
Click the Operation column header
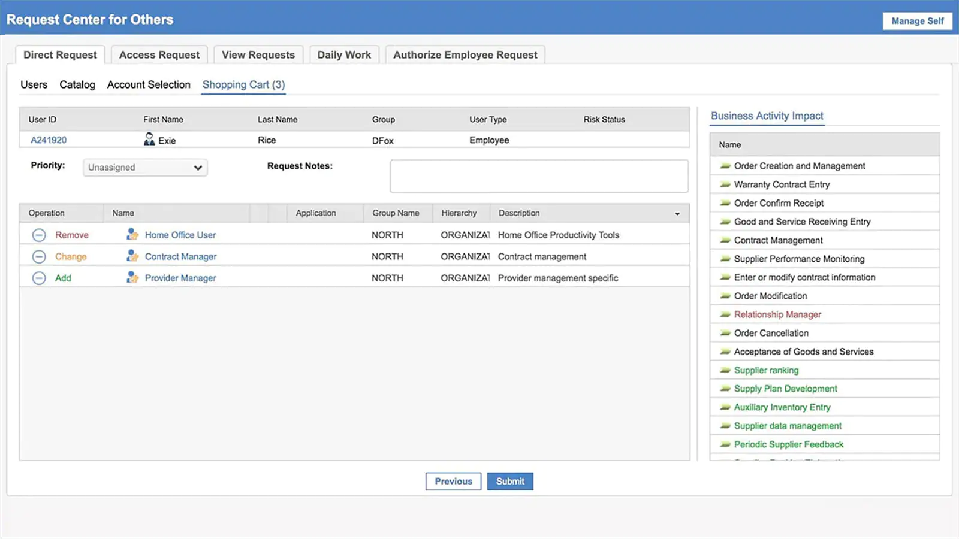click(62, 213)
